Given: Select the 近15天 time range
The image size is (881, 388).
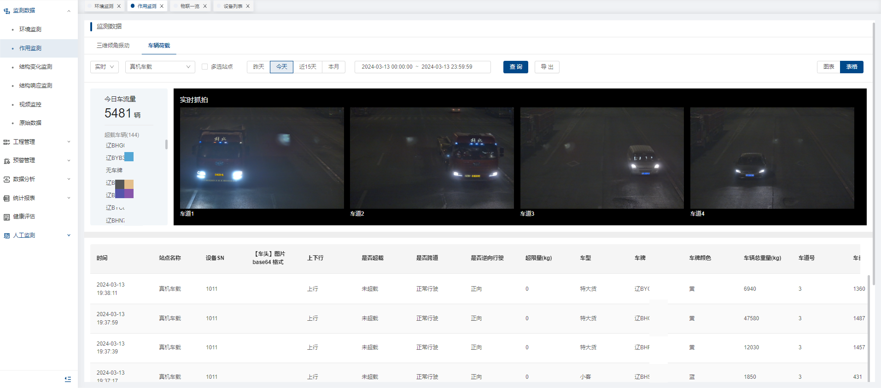Looking at the screenshot, I should click(308, 67).
